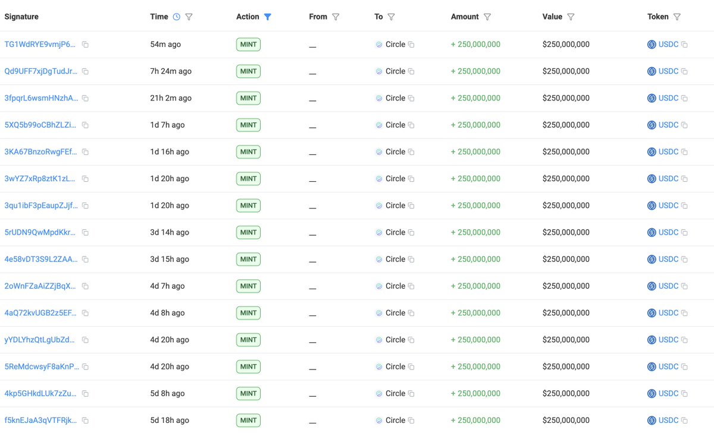Open transaction 4kp5GHkdLUk7zZu...
The image size is (714, 433).
point(40,393)
